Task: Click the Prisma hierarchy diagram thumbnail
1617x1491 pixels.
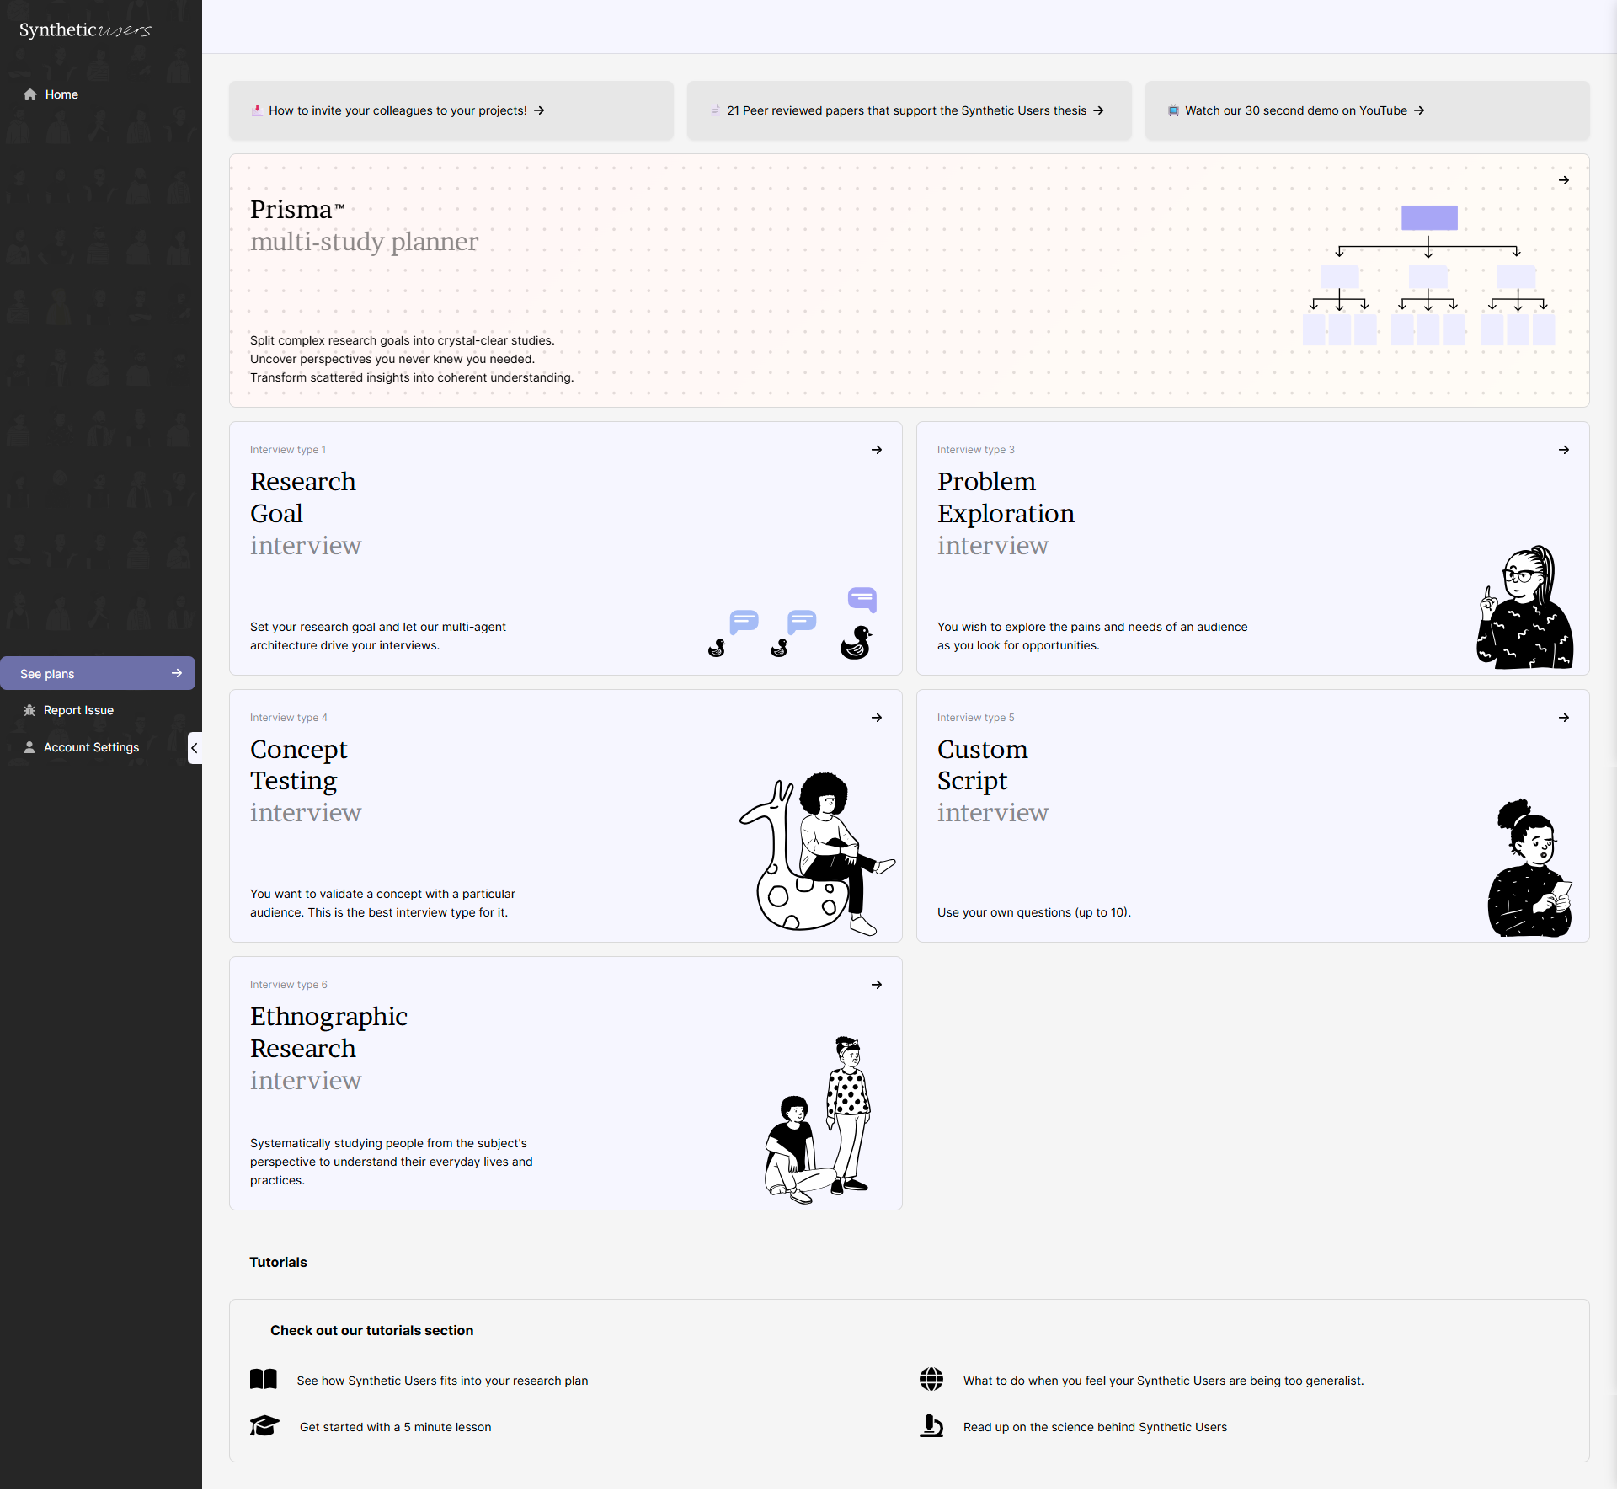Action: (1428, 275)
